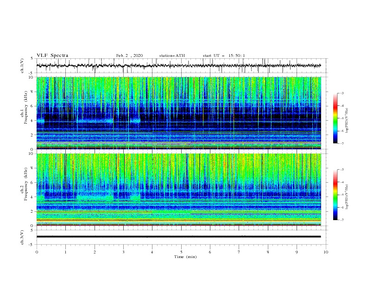Click time axis tick label "3"
Viewport: 367px width, 283px height.
coord(123,252)
